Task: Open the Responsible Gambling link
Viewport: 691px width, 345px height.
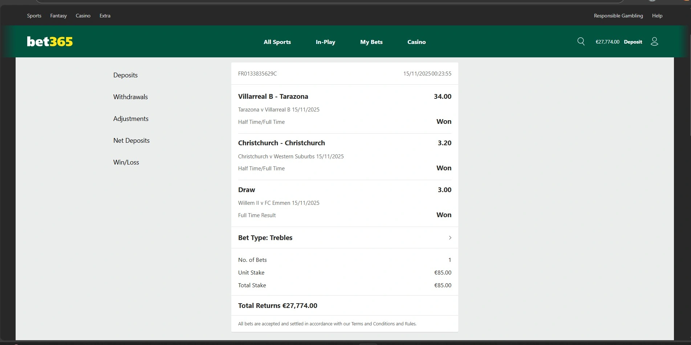Action: (x=618, y=16)
